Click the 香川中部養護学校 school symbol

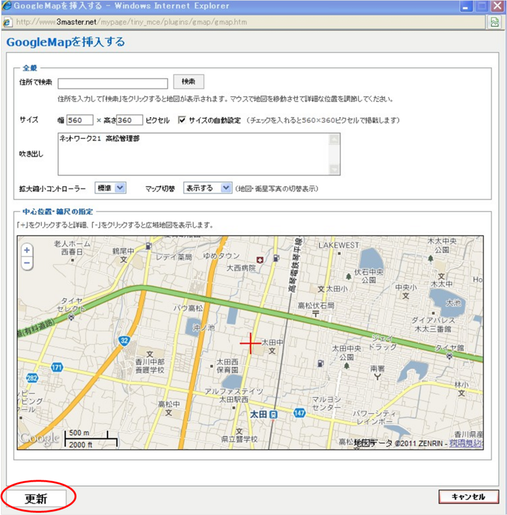pos(150,354)
